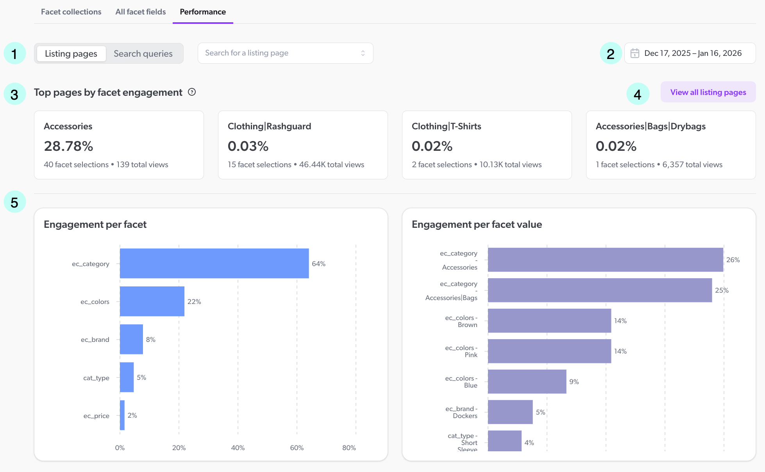
Task: Click the ec_colors bar showing 22%
Action: (152, 301)
